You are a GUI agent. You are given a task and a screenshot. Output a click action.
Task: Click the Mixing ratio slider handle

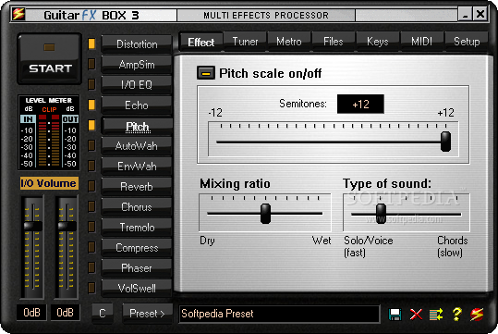pyautogui.click(x=265, y=214)
